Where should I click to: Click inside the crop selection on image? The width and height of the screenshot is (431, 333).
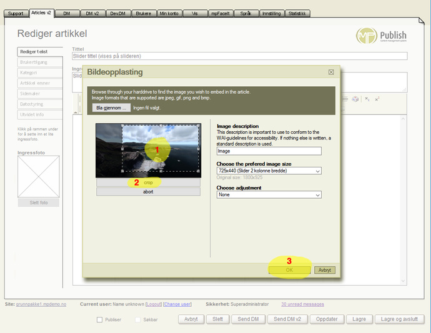point(159,149)
